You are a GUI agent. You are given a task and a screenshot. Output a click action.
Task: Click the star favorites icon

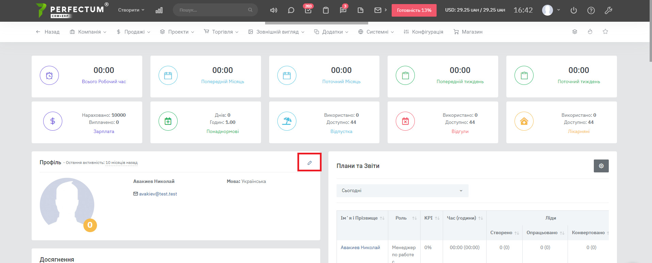(605, 32)
